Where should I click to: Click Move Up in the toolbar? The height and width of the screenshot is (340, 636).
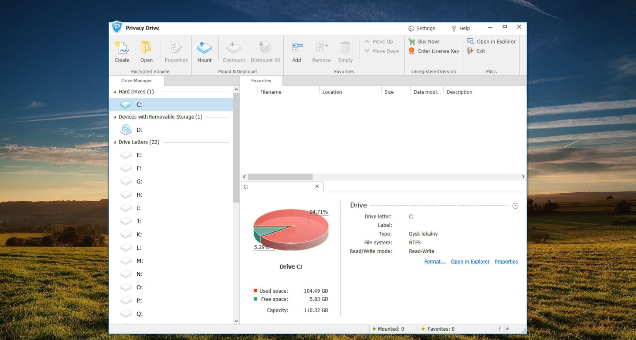pos(379,42)
